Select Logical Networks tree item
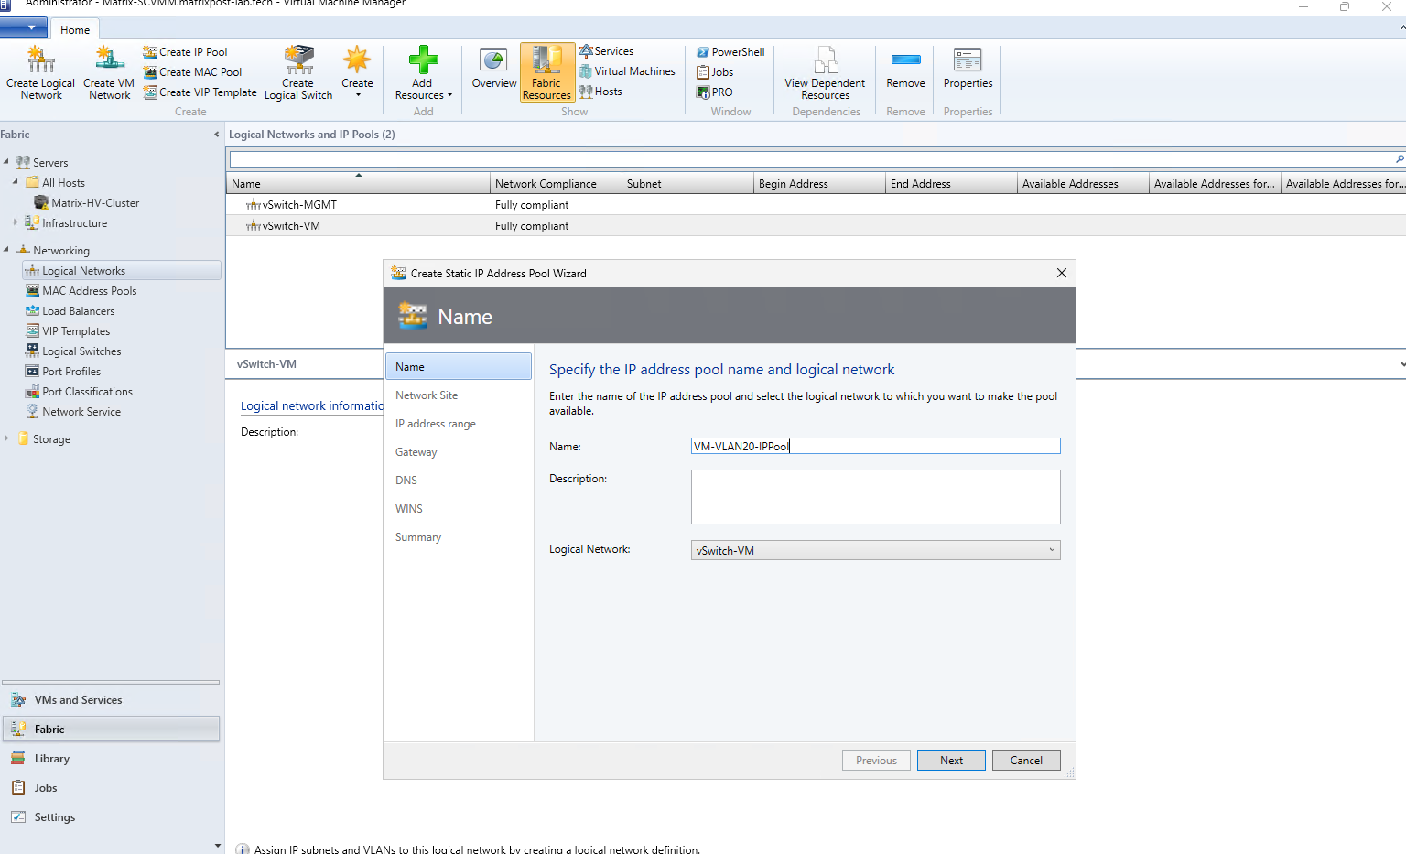This screenshot has height=854, width=1406. (121, 271)
